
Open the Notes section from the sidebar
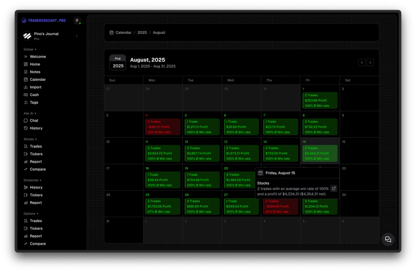tap(35, 72)
